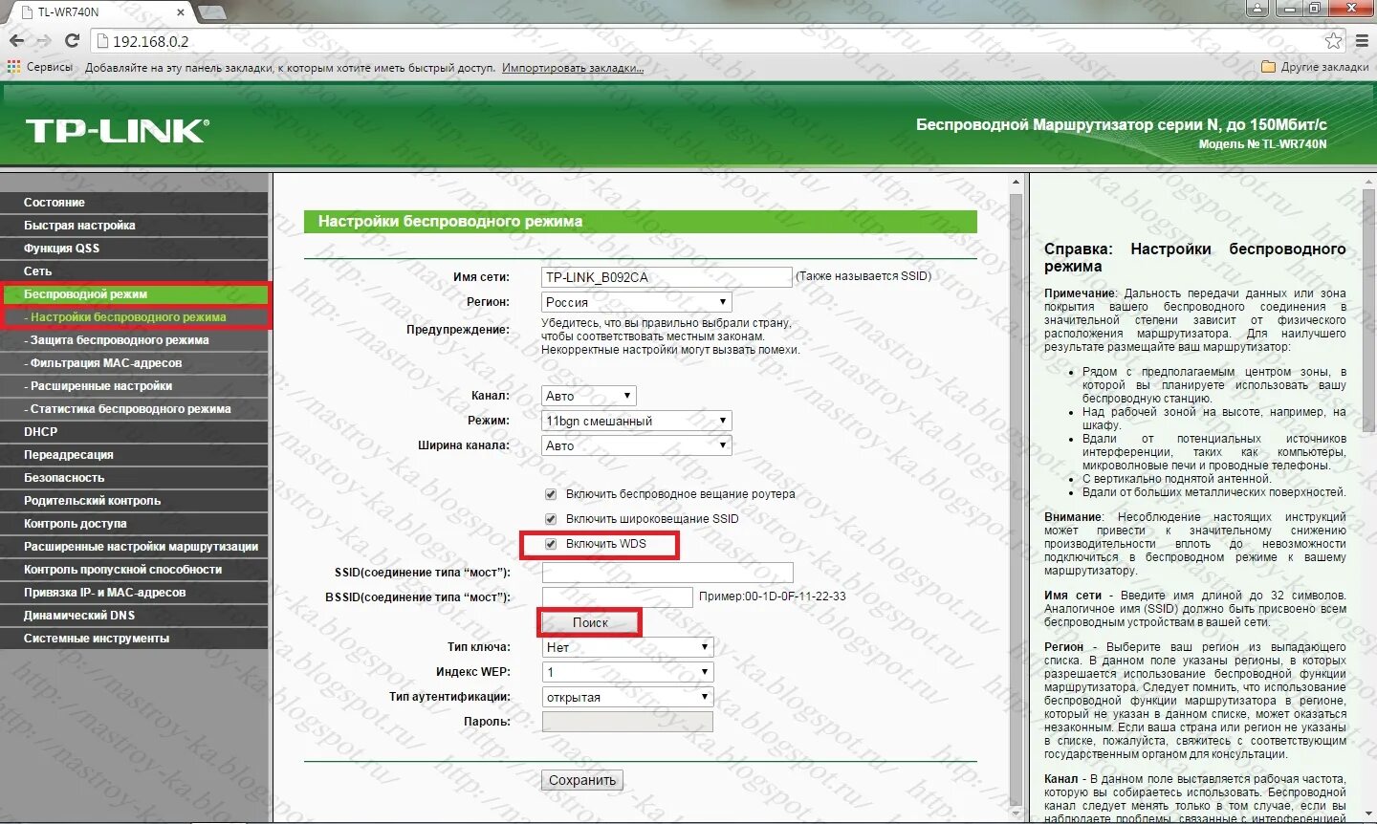This screenshot has width=1377, height=824.
Task: Click the Импортировать закладки link
Action: (573, 68)
